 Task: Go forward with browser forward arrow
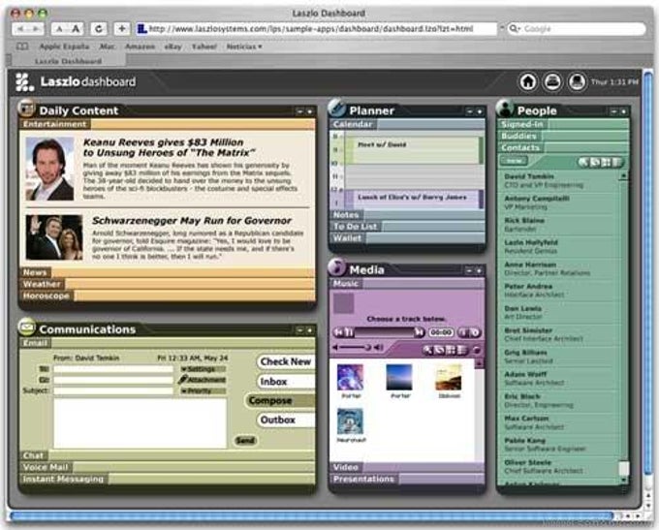(x=36, y=29)
